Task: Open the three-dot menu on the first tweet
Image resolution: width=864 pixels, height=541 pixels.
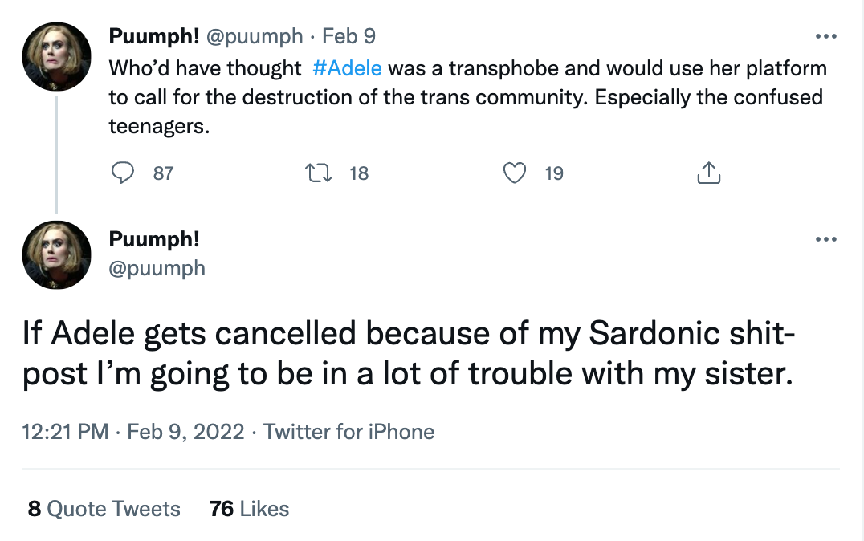Action: click(x=826, y=35)
